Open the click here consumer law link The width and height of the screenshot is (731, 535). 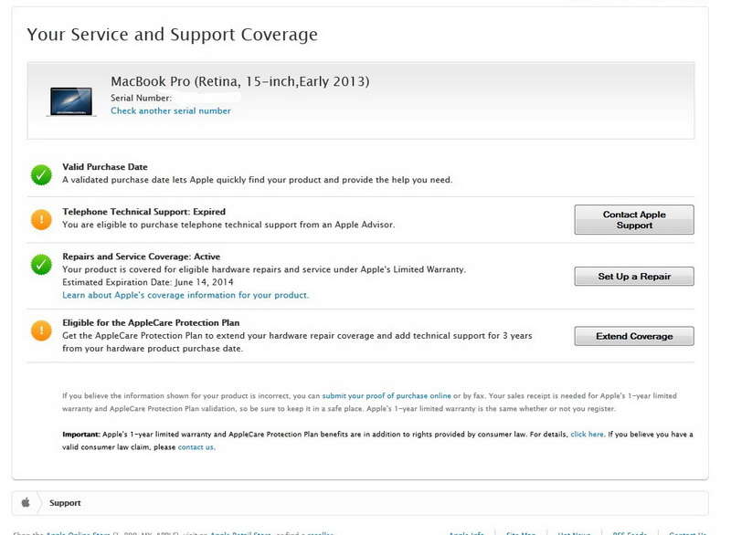(x=587, y=435)
